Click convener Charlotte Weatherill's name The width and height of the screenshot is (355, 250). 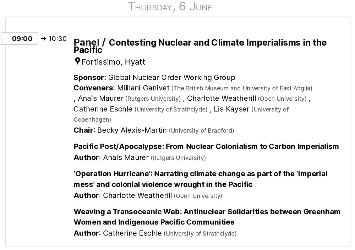click(x=222, y=99)
